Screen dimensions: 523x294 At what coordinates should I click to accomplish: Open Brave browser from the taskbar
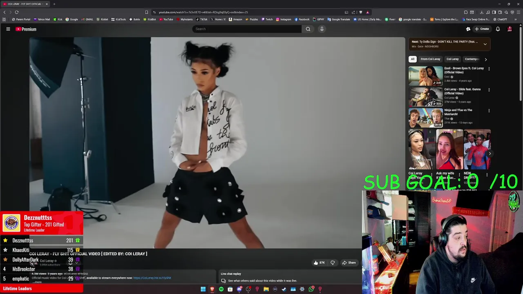tap(212, 289)
